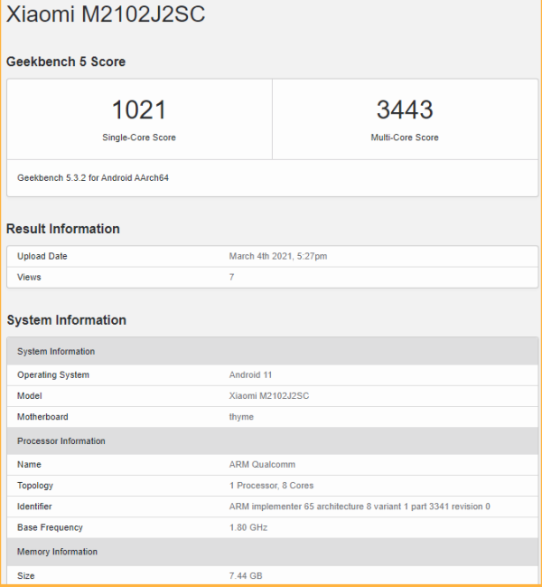Image resolution: width=542 pixels, height=587 pixels.
Task: Click the Upload Date row label
Action: [x=42, y=256]
